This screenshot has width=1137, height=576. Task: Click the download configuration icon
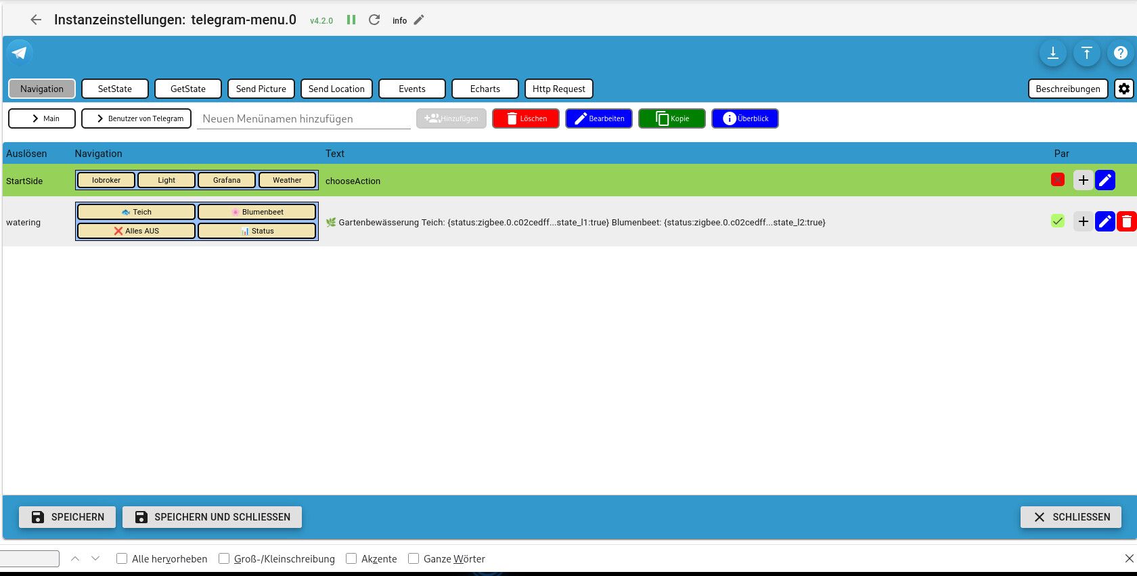[1053, 53]
